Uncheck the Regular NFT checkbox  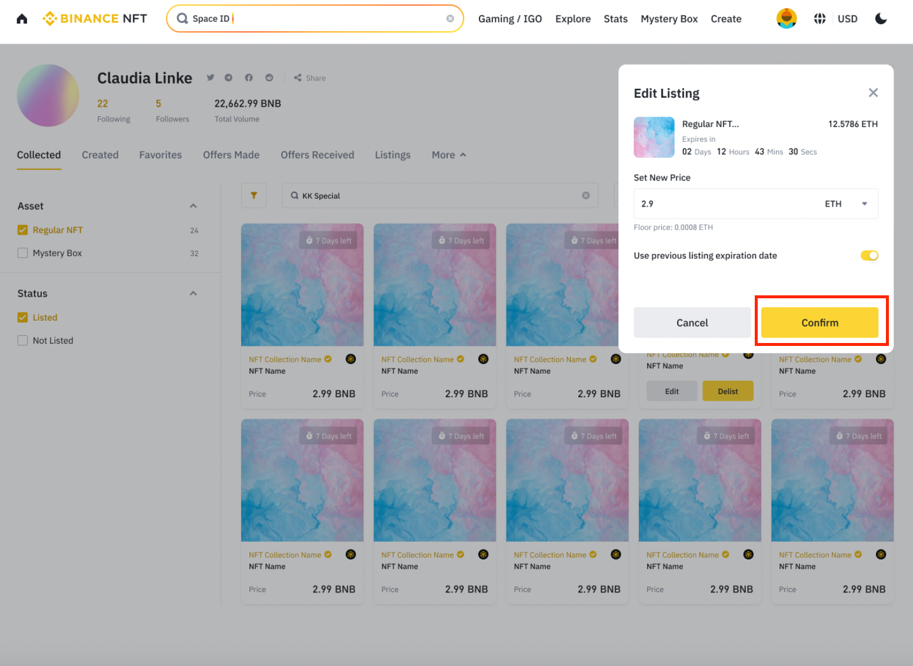[x=23, y=230]
